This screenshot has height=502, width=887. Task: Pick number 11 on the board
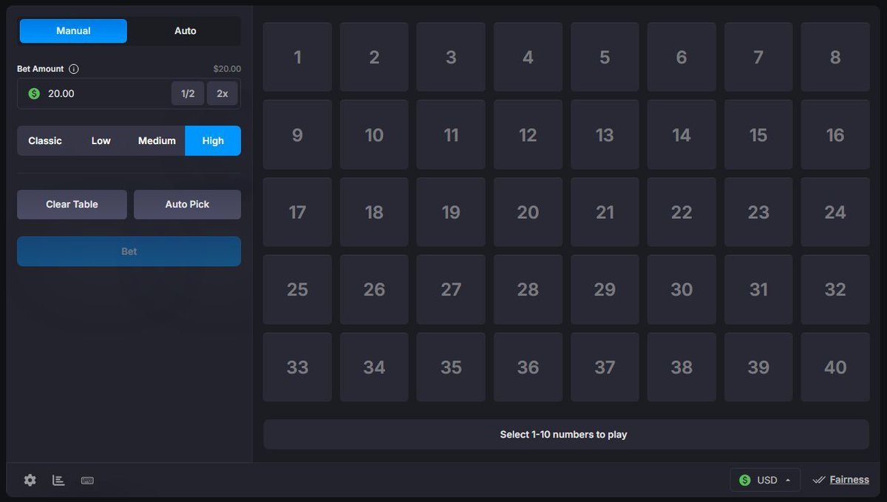[x=451, y=135]
